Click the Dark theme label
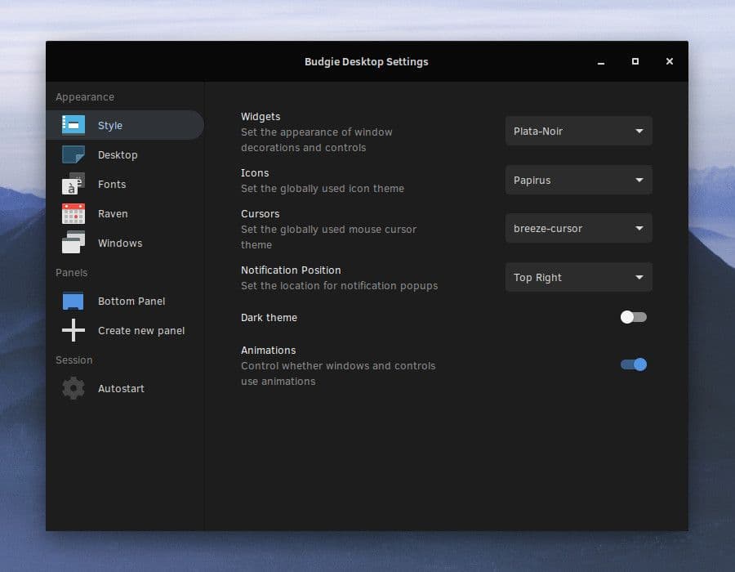 click(269, 317)
